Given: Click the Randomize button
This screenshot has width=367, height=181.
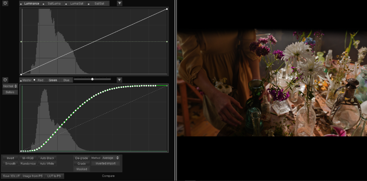Looking at the screenshot, I should (28, 164).
